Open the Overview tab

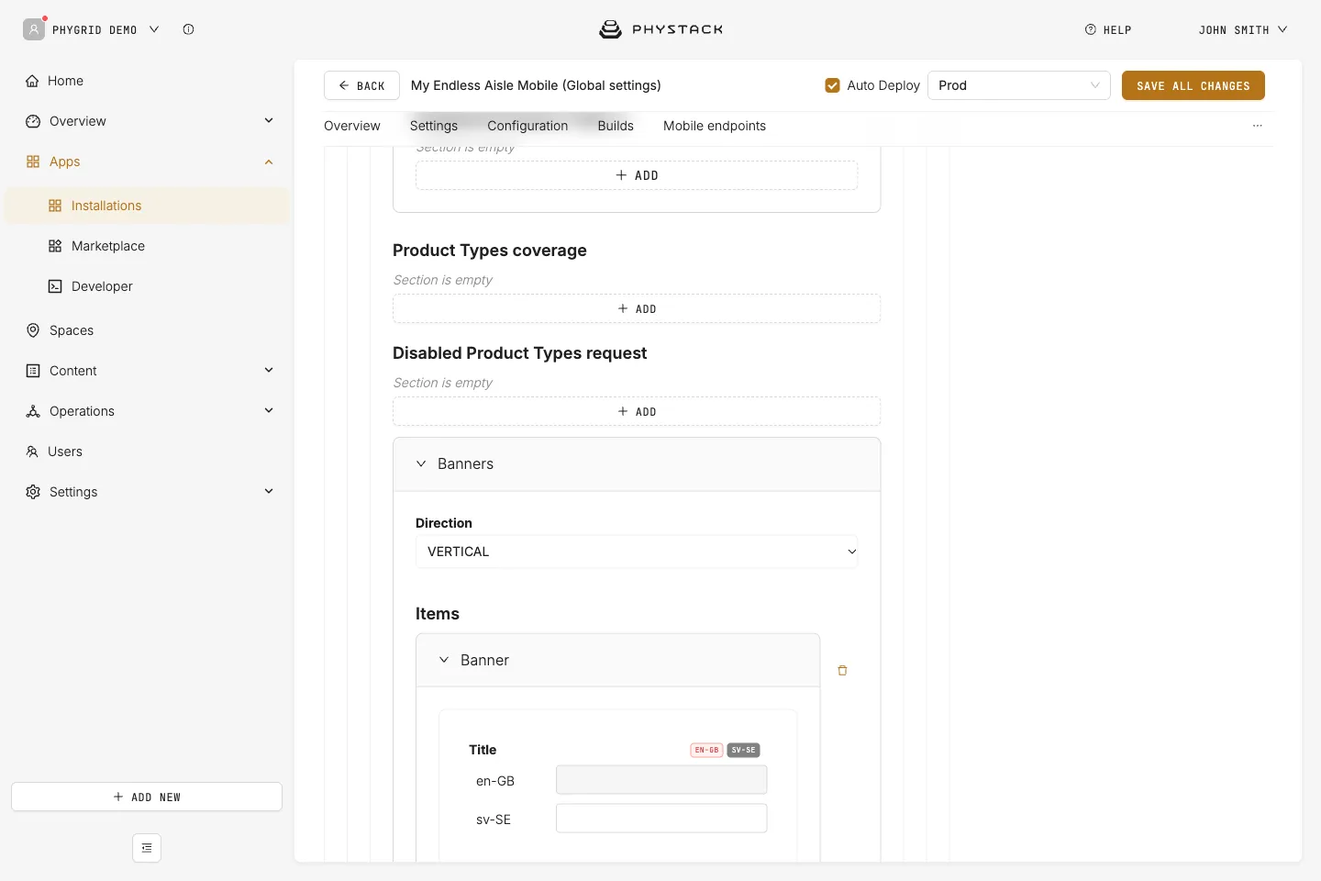[x=352, y=126]
